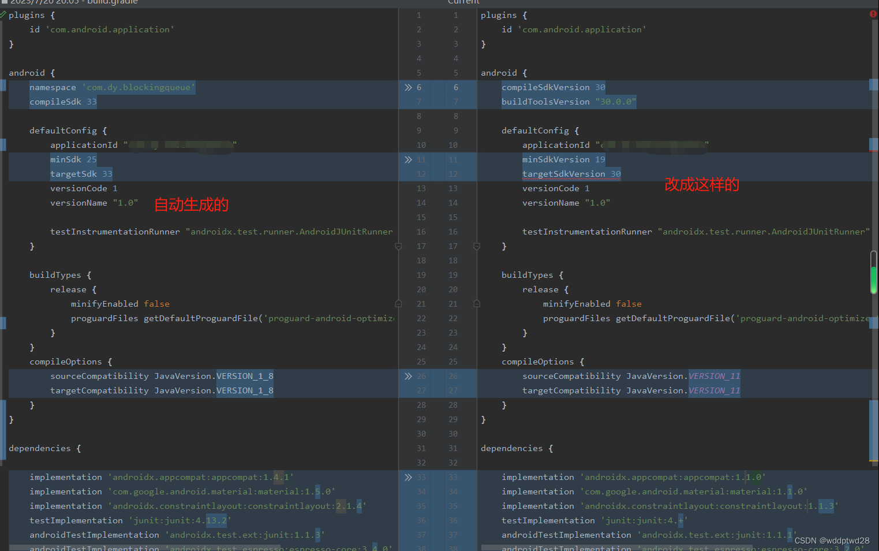Click 'buildTypes {' in the left pane

tap(61, 275)
